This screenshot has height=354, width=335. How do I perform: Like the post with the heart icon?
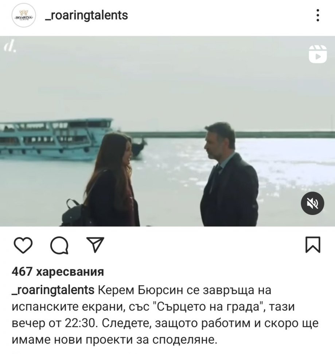[23, 245]
